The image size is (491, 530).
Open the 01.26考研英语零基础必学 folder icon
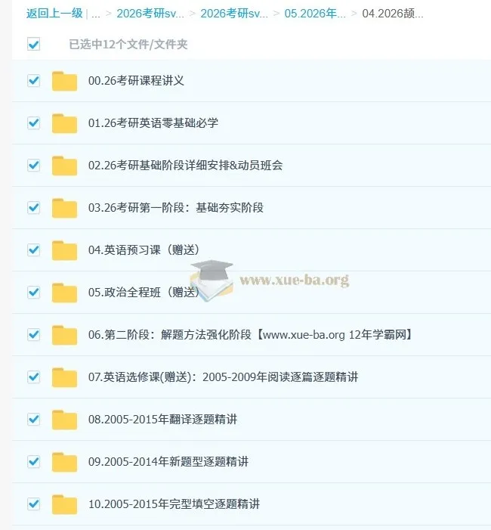64,123
